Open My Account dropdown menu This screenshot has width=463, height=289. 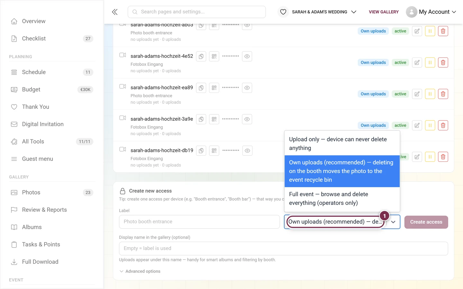coord(438,12)
